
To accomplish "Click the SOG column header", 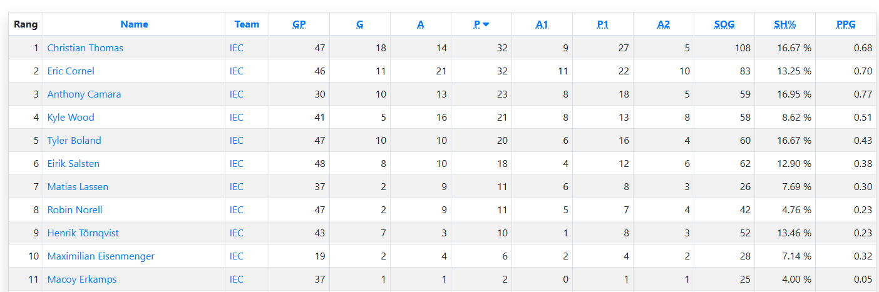I will (724, 24).
